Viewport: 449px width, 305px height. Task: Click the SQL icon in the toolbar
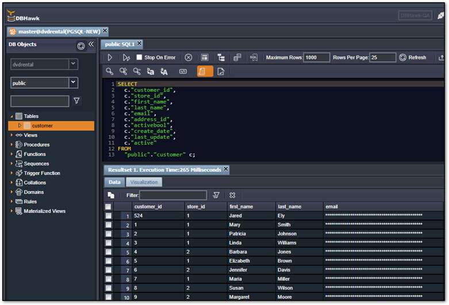(254, 58)
